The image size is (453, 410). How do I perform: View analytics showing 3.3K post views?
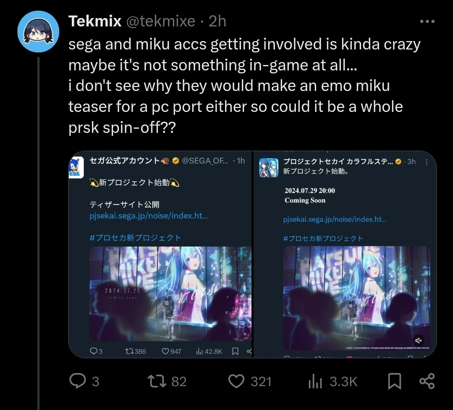pyautogui.click(x=316, y=381)
